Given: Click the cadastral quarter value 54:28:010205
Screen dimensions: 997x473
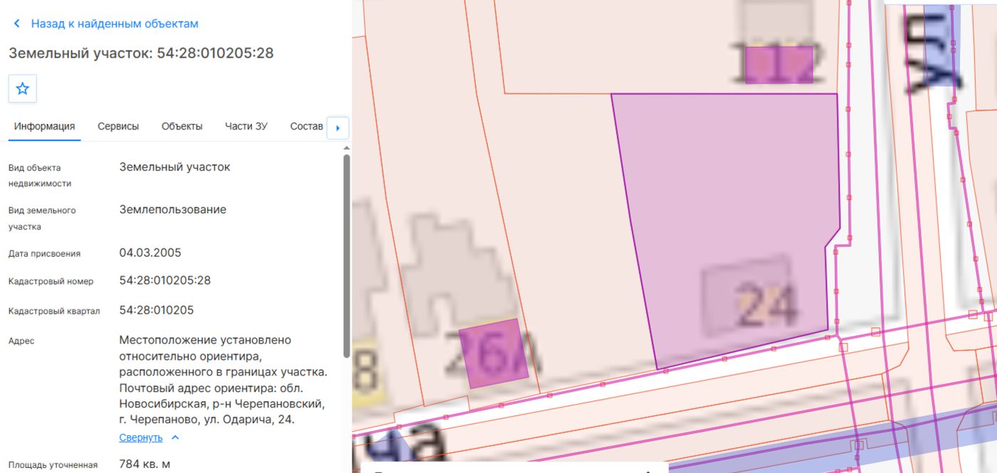Looking at the screenshot, I should (x=157, y=310).
